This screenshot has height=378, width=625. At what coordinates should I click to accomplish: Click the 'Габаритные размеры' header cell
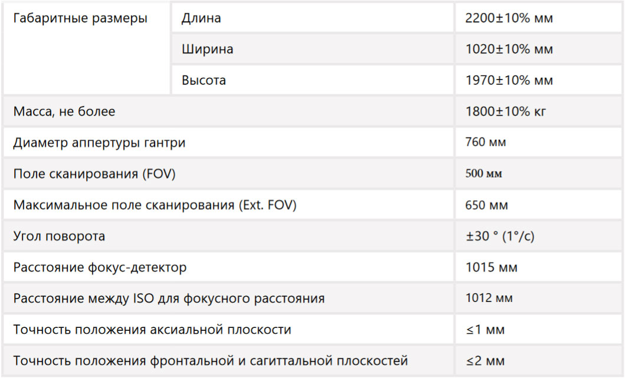87,48
